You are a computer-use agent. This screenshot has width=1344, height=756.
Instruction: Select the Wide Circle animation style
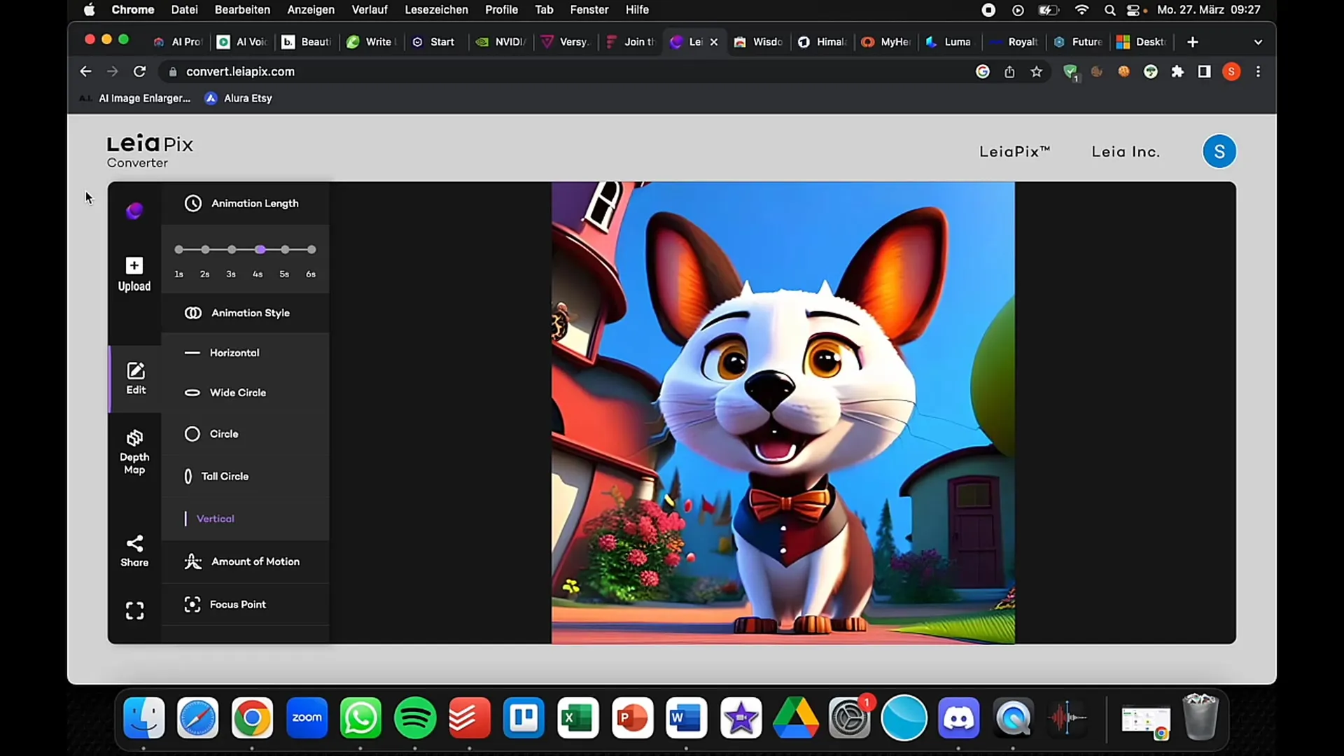pyautogui.click(x=238, y=392)
